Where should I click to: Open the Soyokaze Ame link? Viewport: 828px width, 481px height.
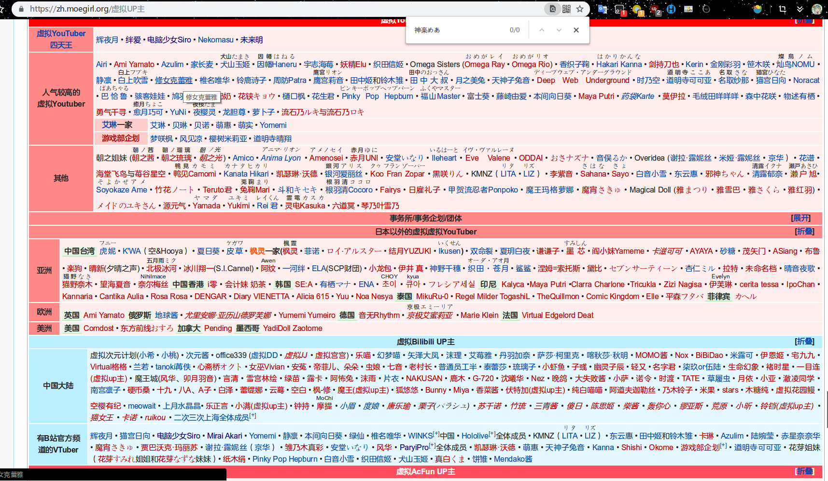(x=122, y=190)
